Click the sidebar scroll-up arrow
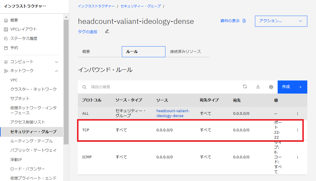 point(66,17)
